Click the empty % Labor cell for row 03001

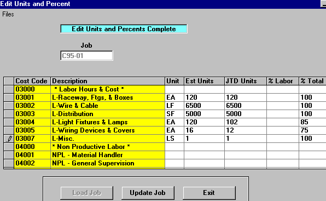283,97
